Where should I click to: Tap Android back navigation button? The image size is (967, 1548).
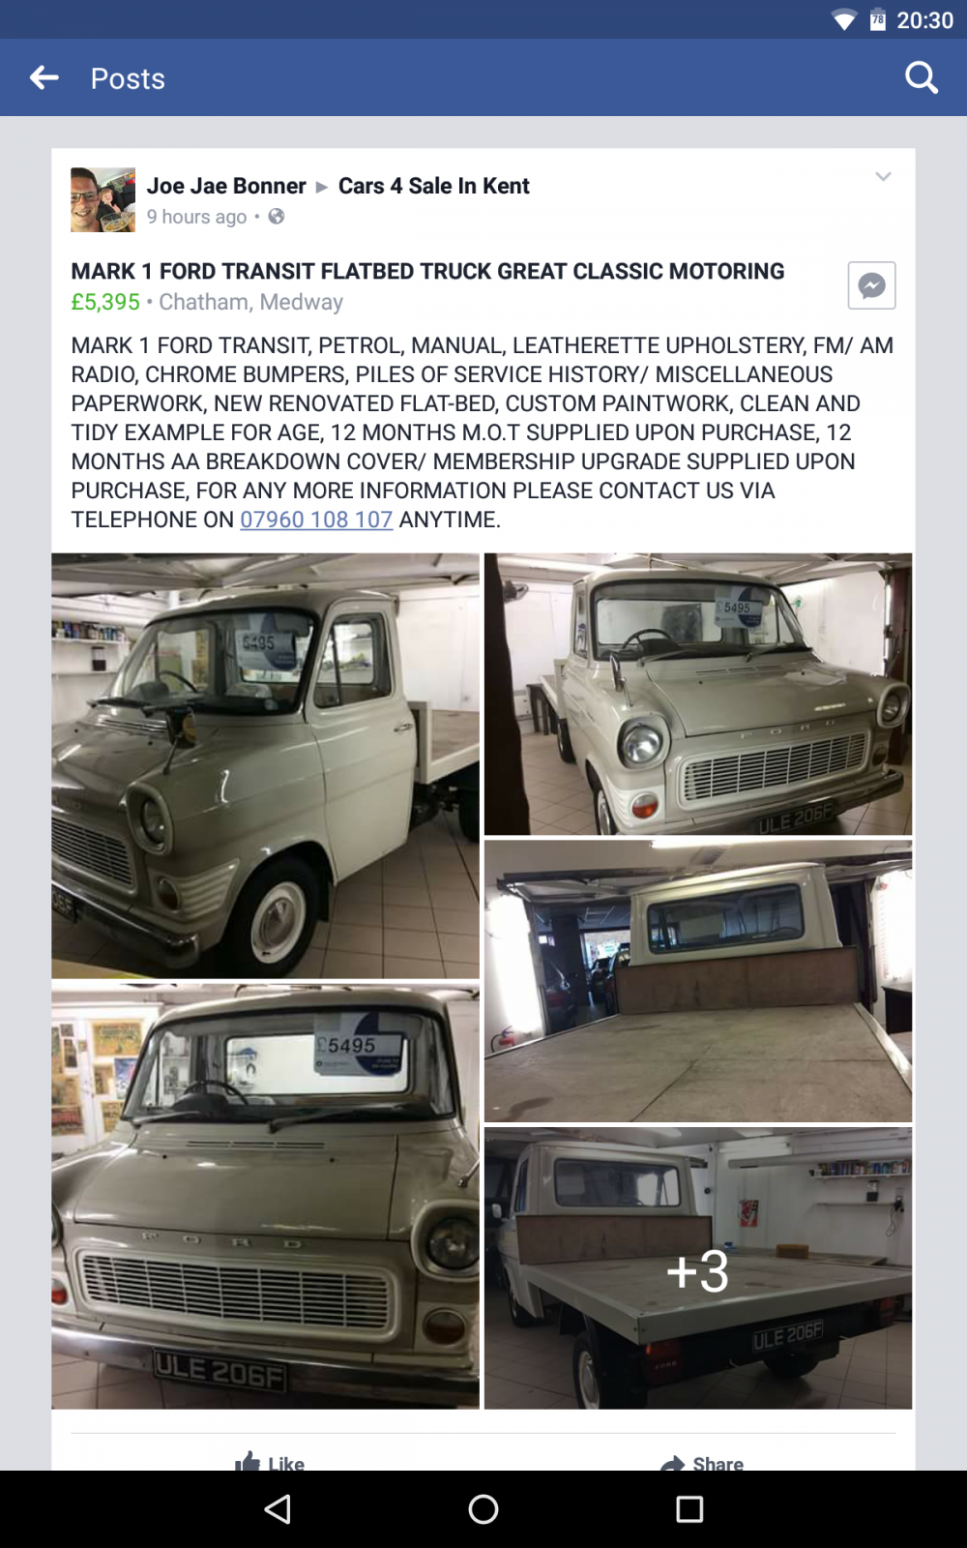[278, 1508]
